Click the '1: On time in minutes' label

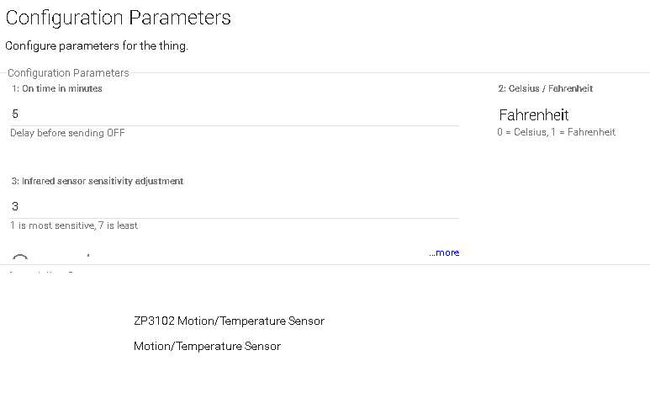click(57, 88)
